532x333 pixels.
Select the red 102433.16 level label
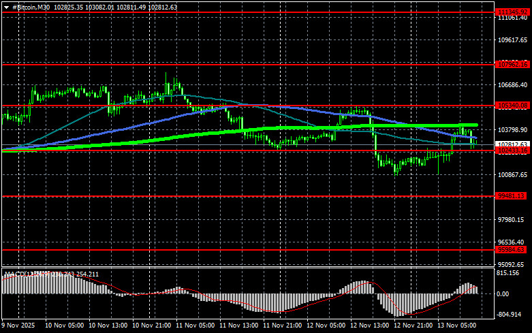pos(512,150)
